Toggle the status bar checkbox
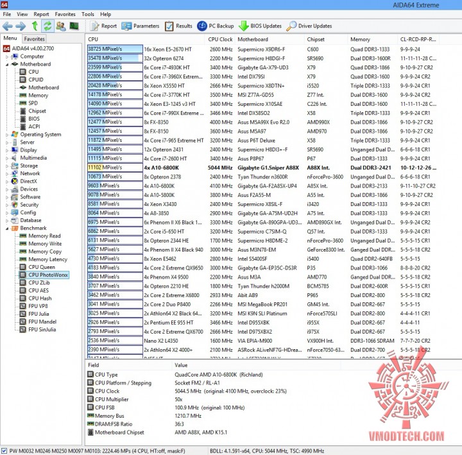 [x=4, y=451]
